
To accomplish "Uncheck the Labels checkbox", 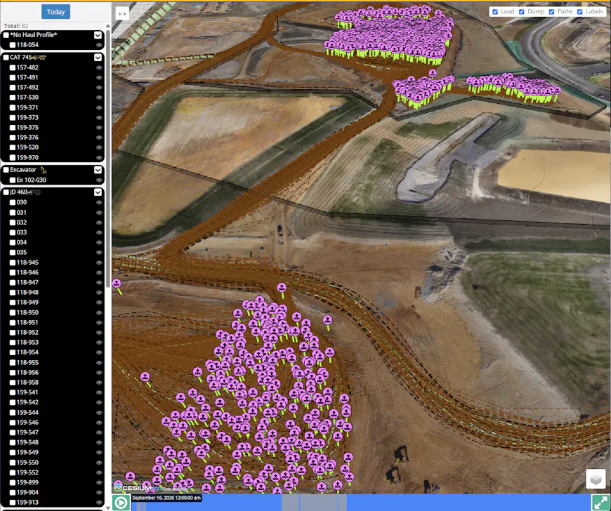I will pyautogui.click(x=579, y=12).
